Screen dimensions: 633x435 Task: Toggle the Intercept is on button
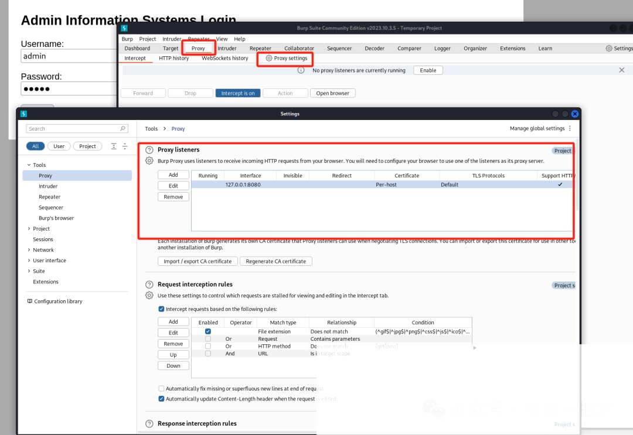(x=238, y=93)
